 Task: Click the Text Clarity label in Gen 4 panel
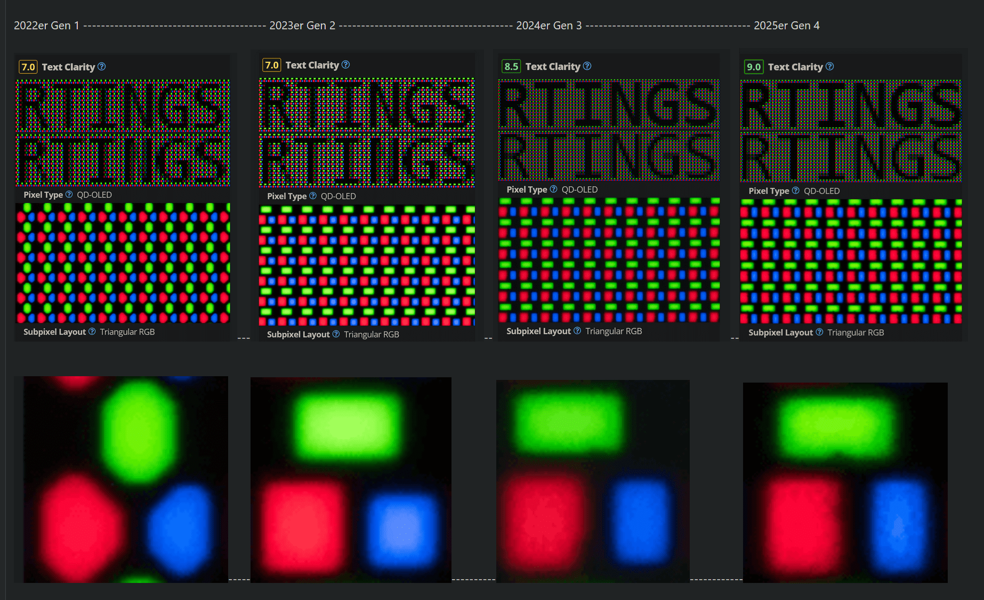(795, 67)
